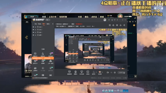Open first toolbox icon in top row
Viewport: 166px width, 93px height.
(35, 55)
